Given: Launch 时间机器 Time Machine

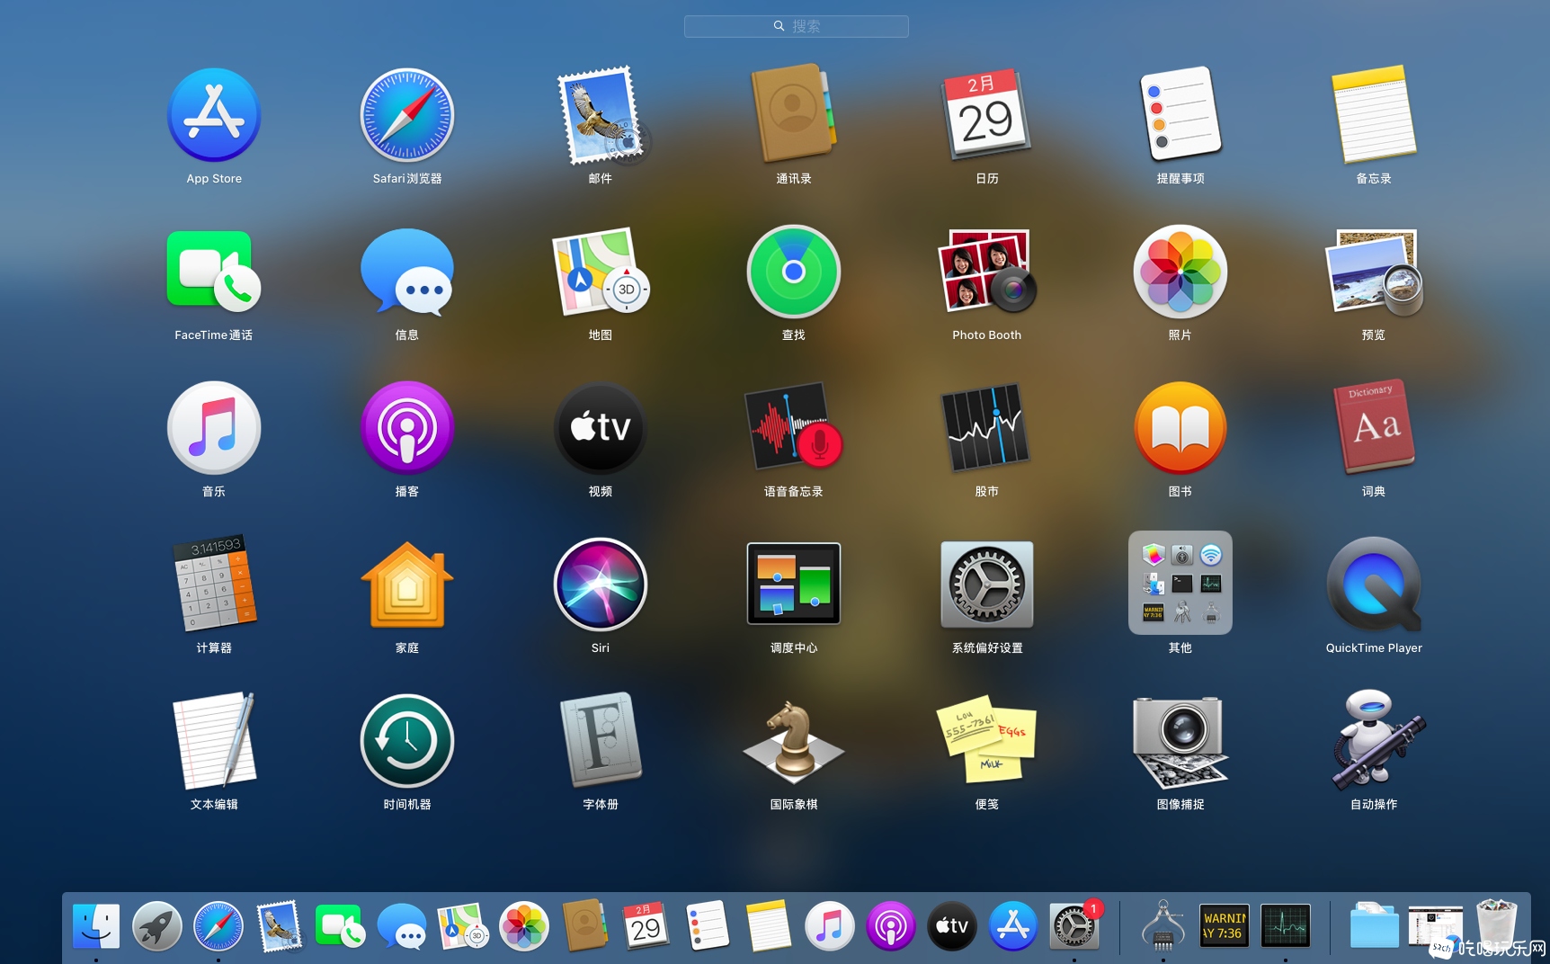Looking at the screenshot, I should [x=407, y=741].
